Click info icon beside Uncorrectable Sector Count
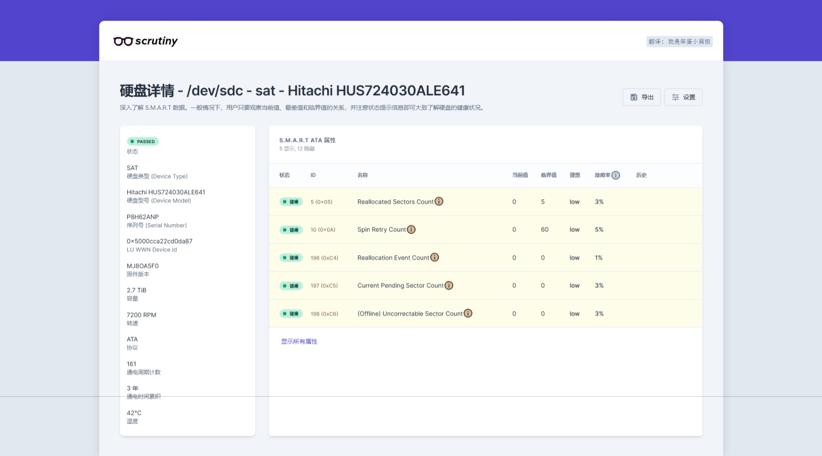This screenshot has height=456, width=822. [x=468, y=313]
